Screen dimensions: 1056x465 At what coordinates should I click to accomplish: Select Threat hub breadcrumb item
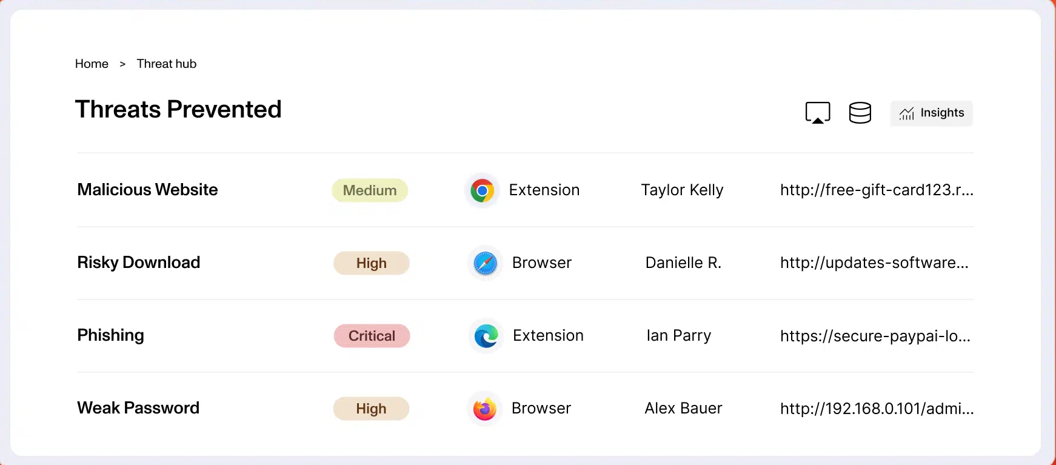coord(167,64)
